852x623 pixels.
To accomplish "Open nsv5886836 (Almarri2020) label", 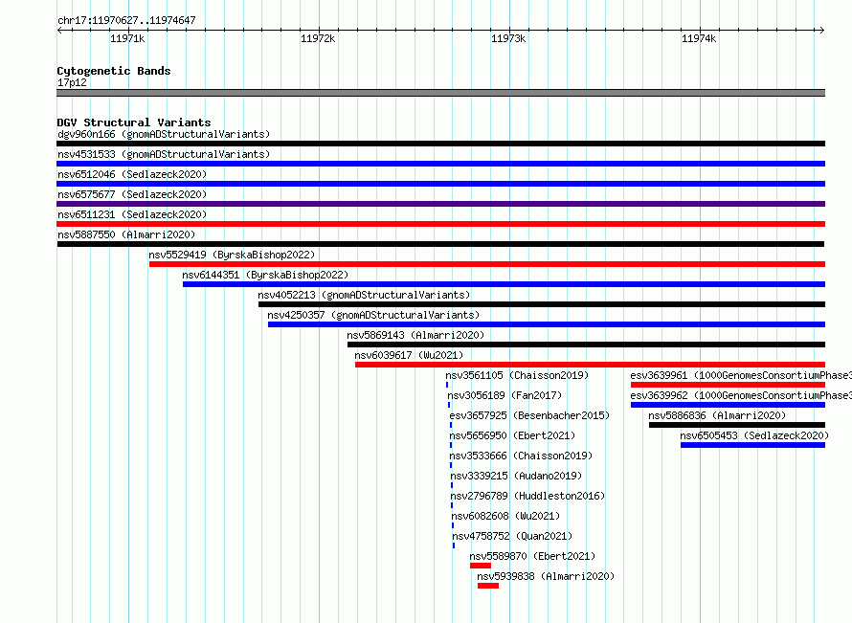I will coord(717,415).
